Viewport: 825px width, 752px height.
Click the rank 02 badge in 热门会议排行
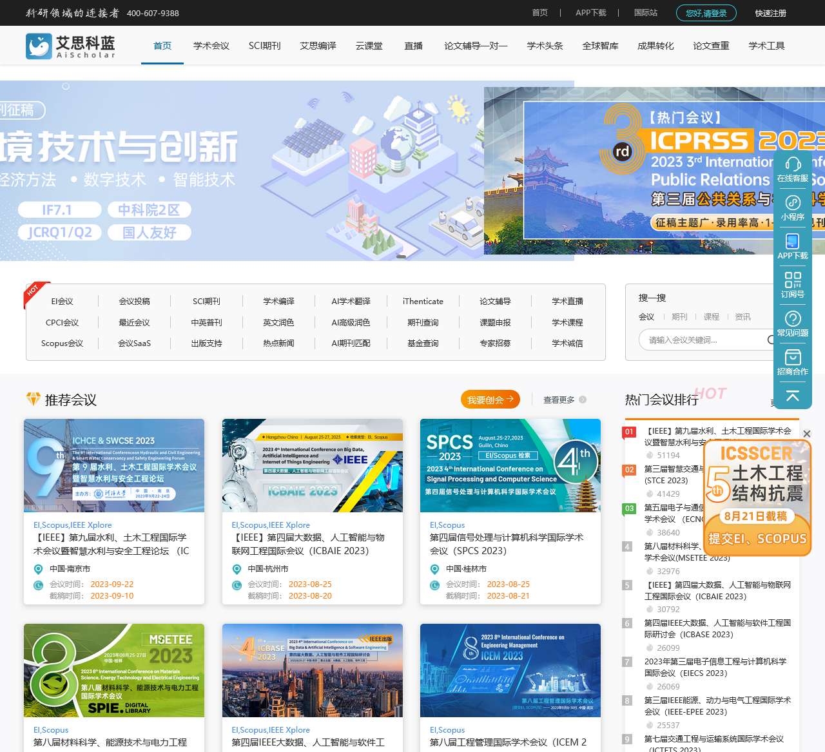click(x=629, y=470)
